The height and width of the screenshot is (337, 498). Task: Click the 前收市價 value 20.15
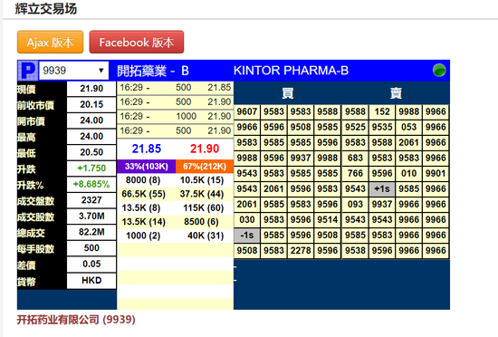tap(91, 104)
